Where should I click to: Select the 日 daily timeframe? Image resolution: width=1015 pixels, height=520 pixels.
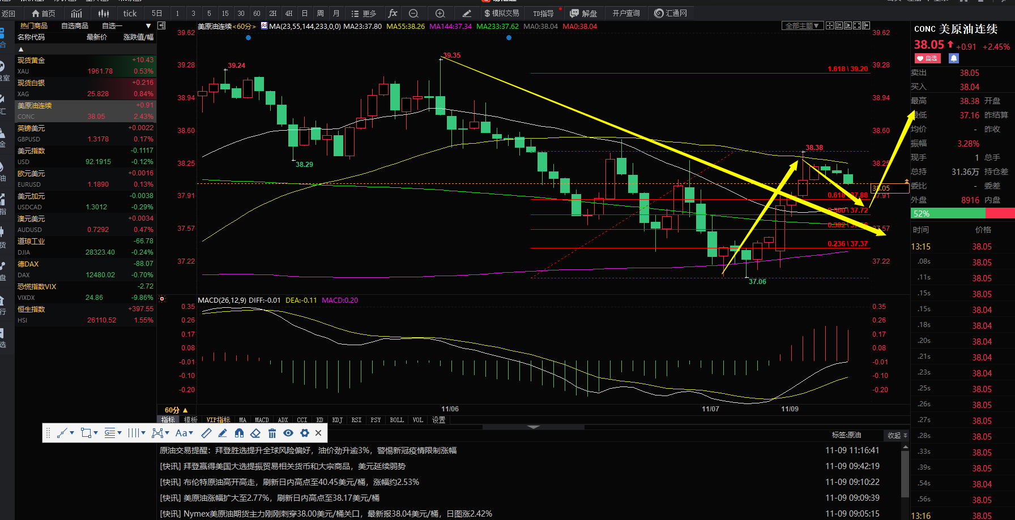304,13
